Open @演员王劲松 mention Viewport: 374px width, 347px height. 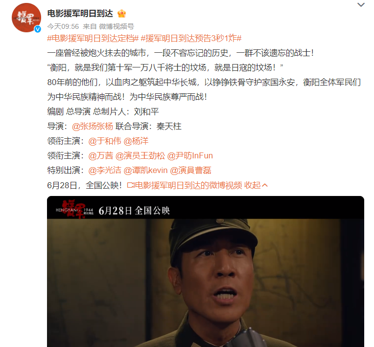click(140, 156)
